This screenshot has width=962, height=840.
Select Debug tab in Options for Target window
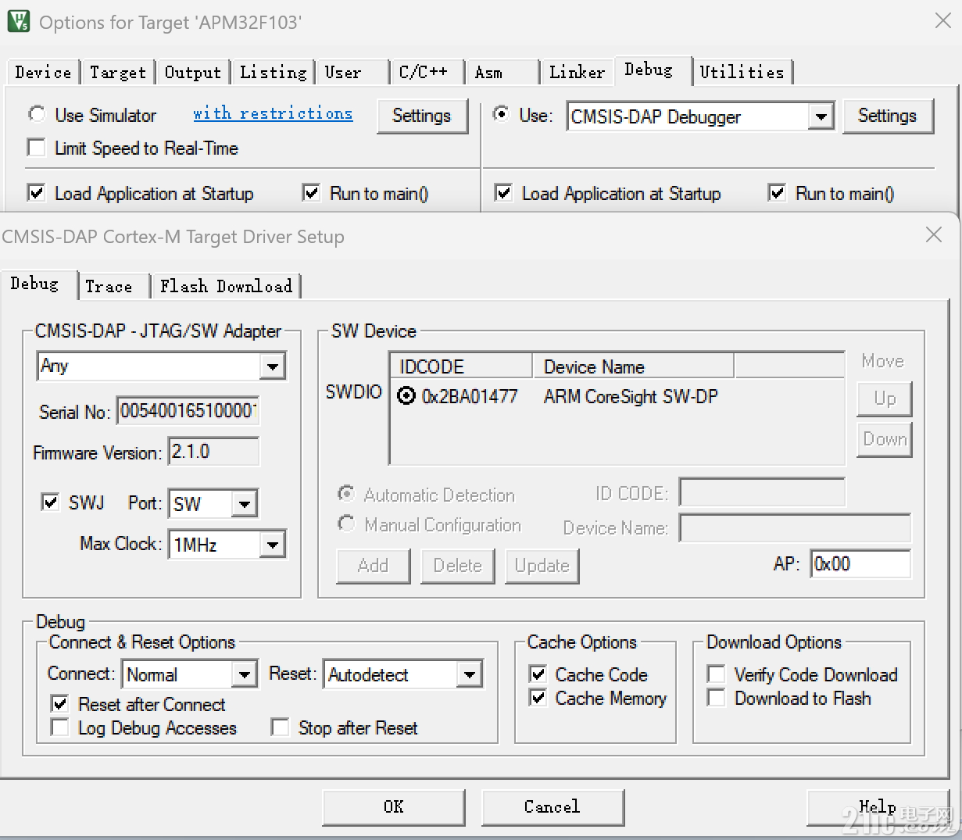tap(653, 70)
